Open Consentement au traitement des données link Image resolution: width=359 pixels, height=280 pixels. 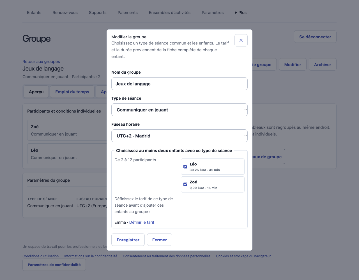point(167,256)
